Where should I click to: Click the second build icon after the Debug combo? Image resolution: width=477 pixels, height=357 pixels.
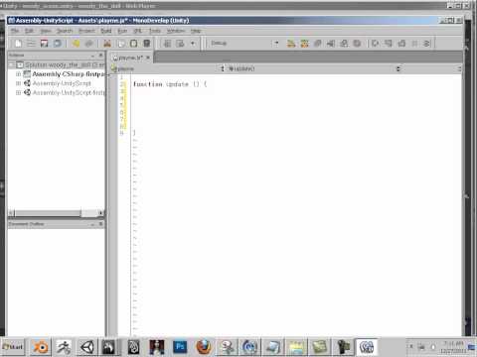[304, 44]
